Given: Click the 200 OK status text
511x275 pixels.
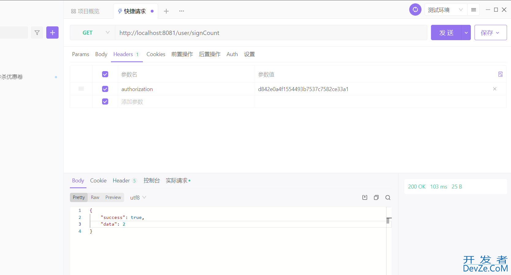Looking at the screenshot, I should [417, 187].
